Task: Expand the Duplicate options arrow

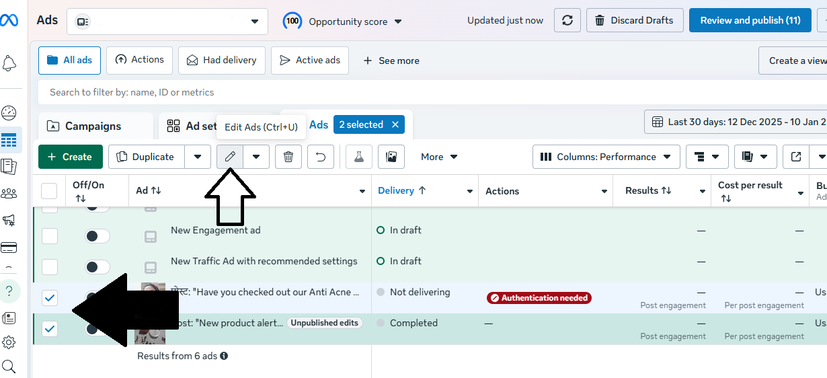Action: 198,157
